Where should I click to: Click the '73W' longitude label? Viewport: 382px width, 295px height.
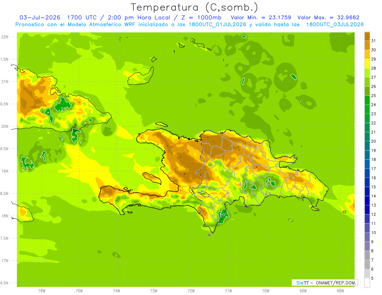tap(154, 291)
